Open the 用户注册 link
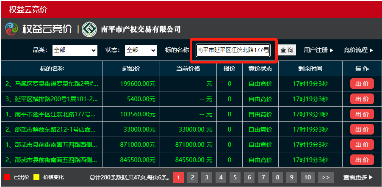Screen dimensions: 382x187 pos(318,50)
